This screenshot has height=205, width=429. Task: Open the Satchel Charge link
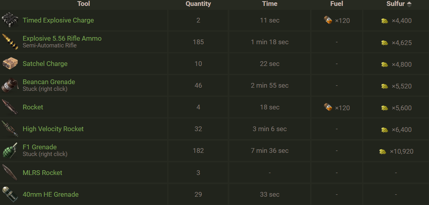coord(45,64)
